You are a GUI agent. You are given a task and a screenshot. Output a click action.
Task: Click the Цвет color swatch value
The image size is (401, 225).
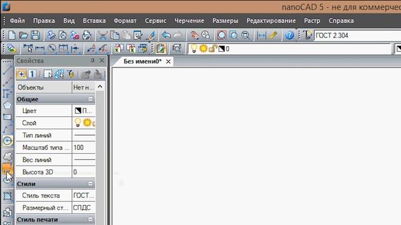click(x=78, y=111)
